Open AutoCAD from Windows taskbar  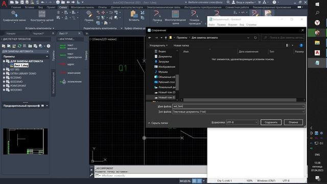[x=317, y=53]
